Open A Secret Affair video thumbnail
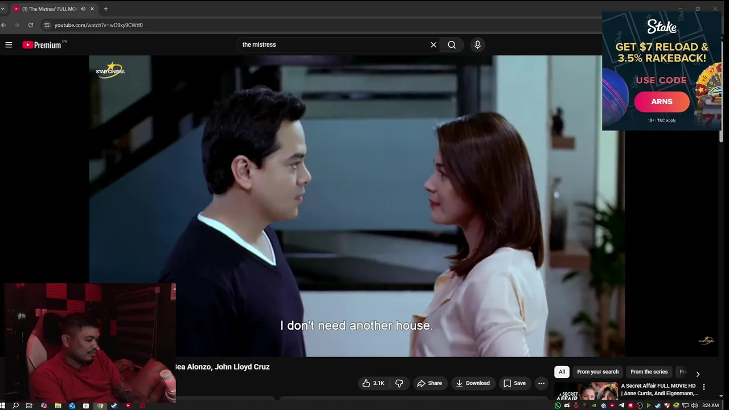Image resolution: width=729 pixels, height=410 pixels. [586, 392]
